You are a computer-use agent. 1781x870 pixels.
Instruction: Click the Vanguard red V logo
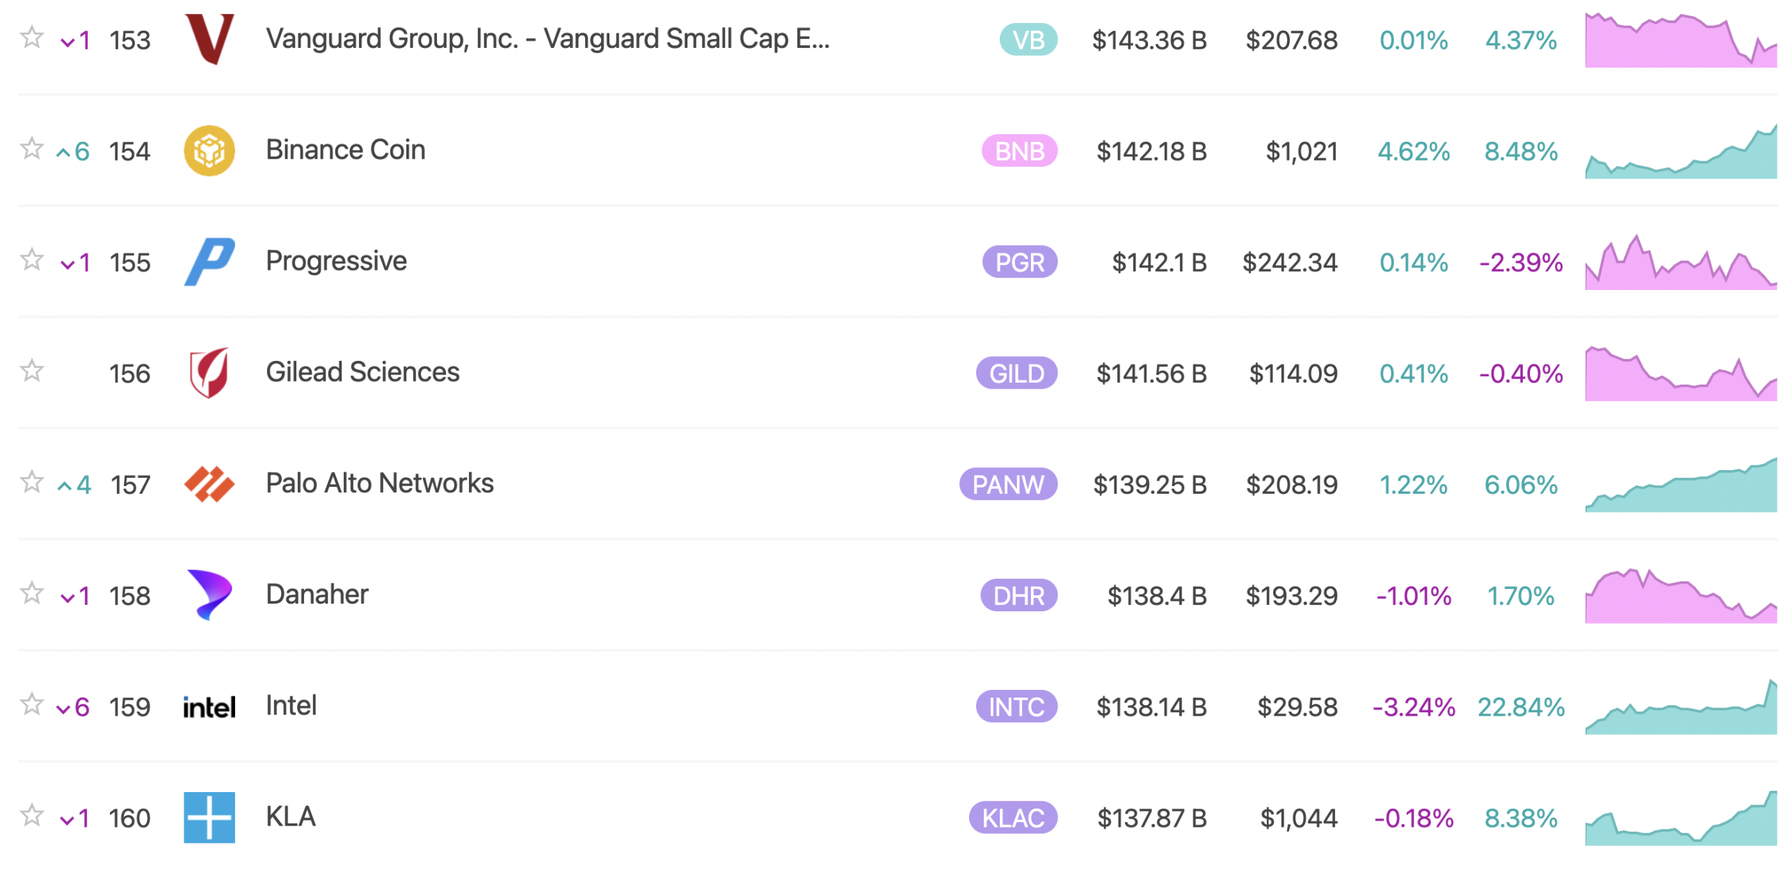209,39
